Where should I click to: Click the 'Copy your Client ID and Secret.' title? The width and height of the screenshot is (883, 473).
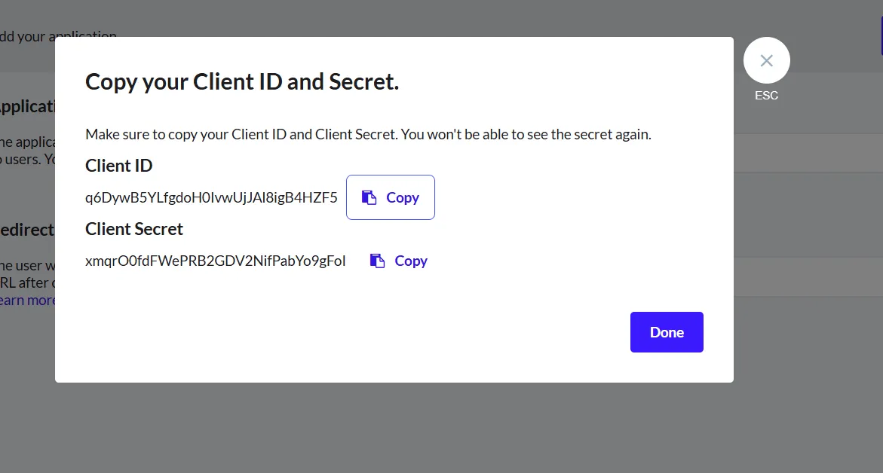pos(242,82)
